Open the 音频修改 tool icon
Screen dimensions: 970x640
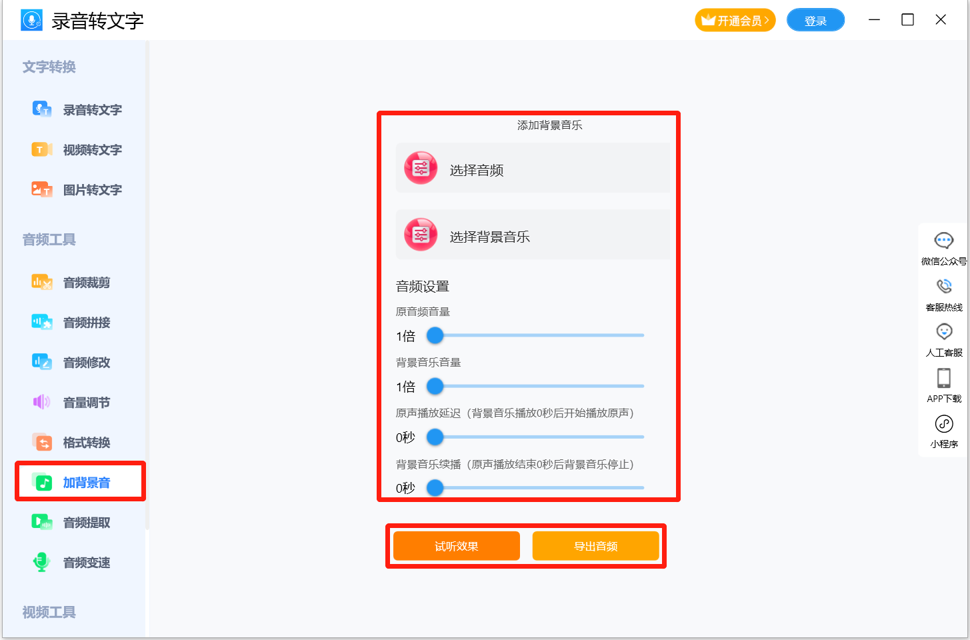click(x=42, y=363)
